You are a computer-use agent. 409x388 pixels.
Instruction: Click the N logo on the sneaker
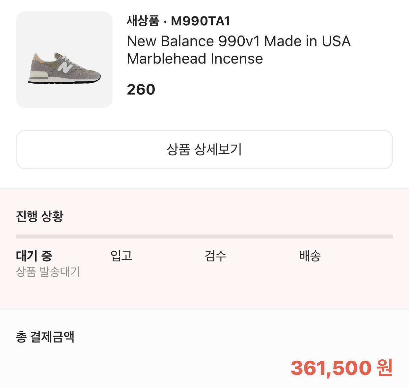65,67
